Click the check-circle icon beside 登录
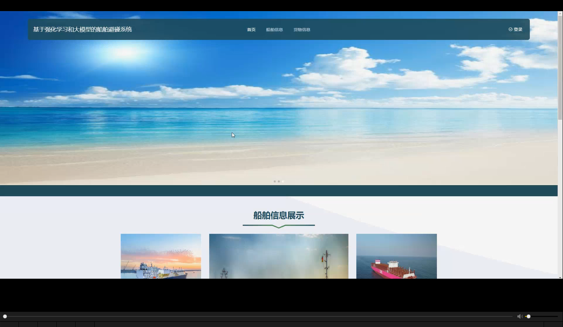The height and width of the screenshot is (327, 563). pyautogui.click(x=510, y=29)
